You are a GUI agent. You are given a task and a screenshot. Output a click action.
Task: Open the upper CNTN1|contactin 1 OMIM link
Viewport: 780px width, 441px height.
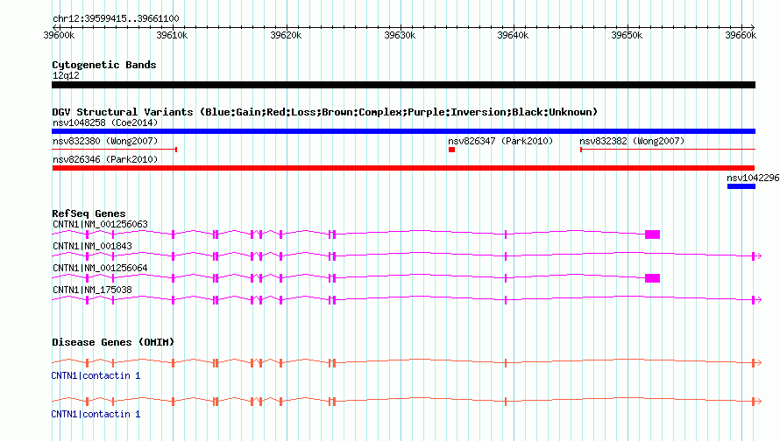pos(96,376)
